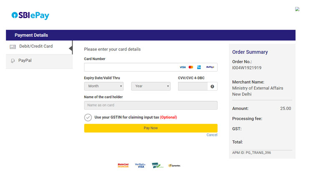Open the expiry Month dropdown
334x186 pixels.
click(104, 86)
